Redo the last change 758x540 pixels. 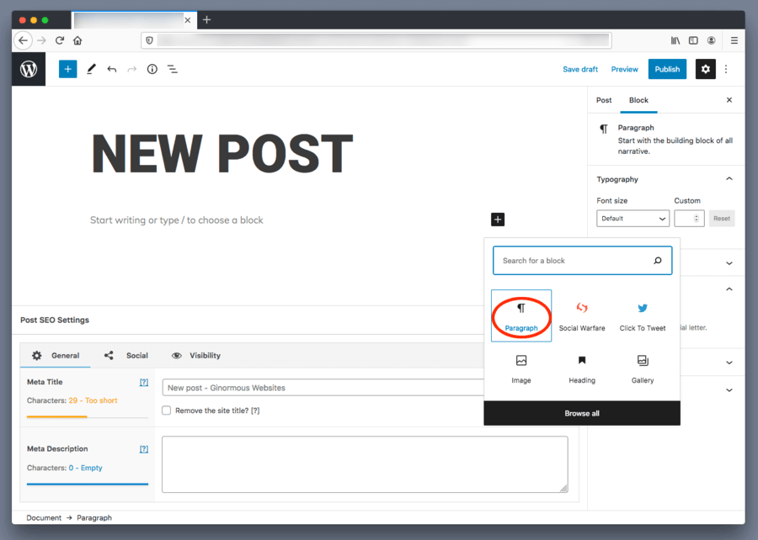(131, 70)
